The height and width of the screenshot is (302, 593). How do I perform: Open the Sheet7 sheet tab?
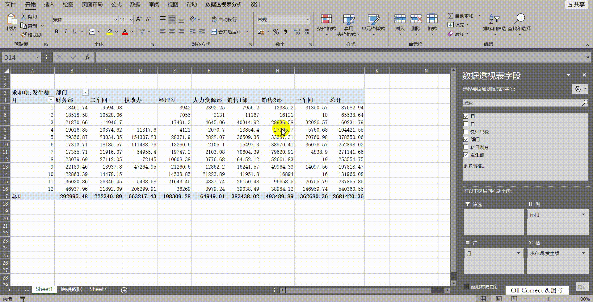click(x=98, y=289)
